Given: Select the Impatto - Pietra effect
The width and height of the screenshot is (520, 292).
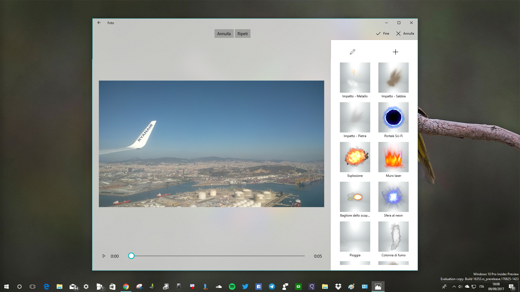Looking at the screenshot, I should coord(355,120).
